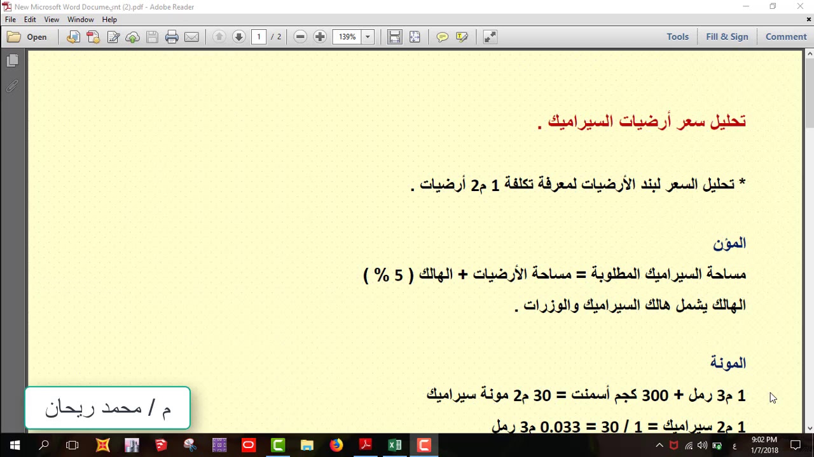Screen dimensions: 814x457
Task: Click the cloud upload icon
Action: click(x=132, y=37)
